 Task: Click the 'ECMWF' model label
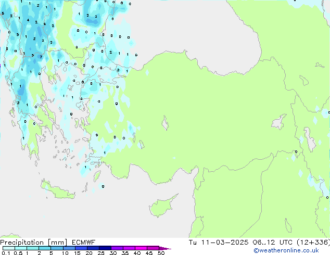click(83, 243)
